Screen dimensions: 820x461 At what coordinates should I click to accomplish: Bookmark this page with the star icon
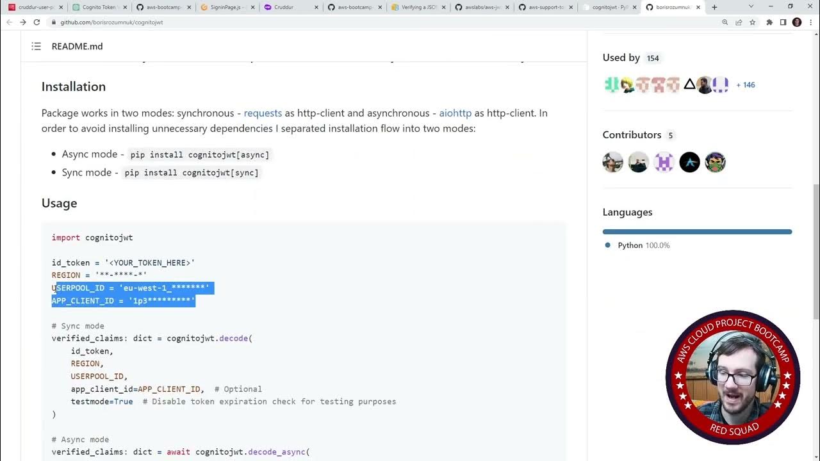point(752,22)
